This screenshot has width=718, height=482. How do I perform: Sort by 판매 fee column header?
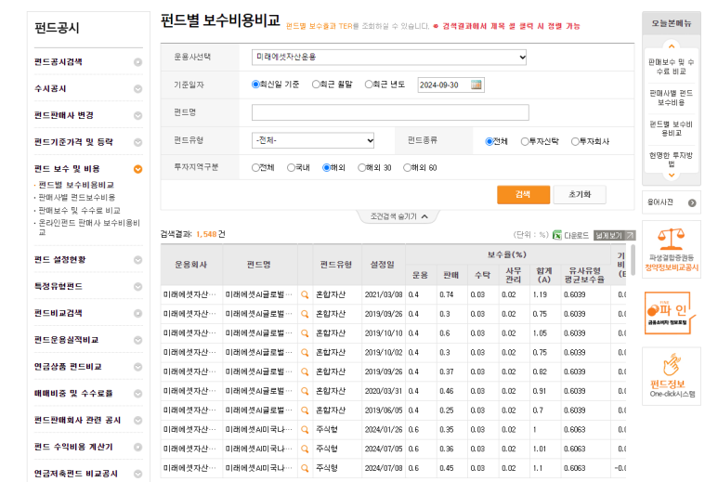point(451,275)
